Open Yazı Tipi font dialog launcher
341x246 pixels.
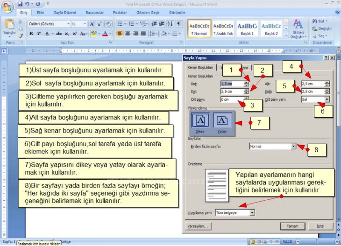pyautogui.click(x=111, y=42)
